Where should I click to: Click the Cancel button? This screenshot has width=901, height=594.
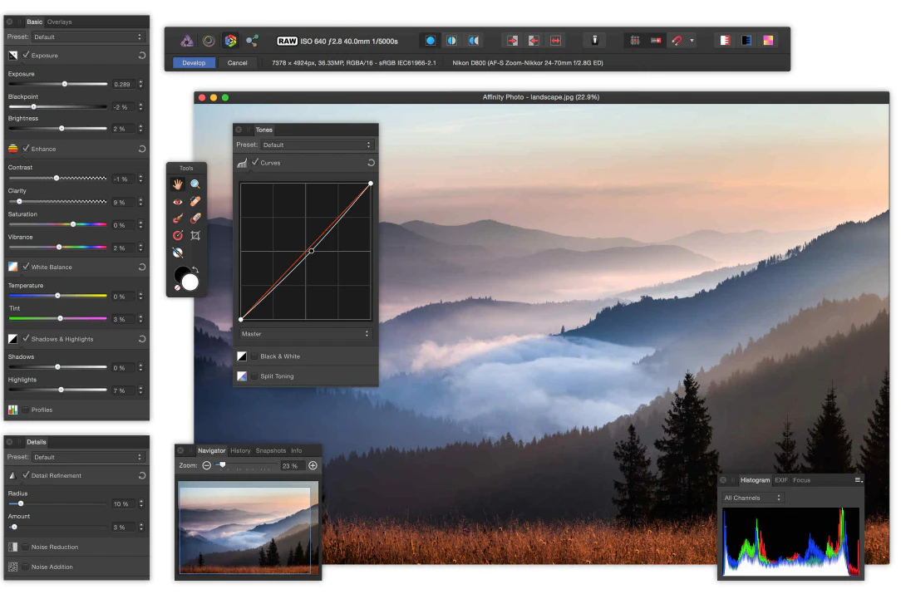[x=237, y=62]
